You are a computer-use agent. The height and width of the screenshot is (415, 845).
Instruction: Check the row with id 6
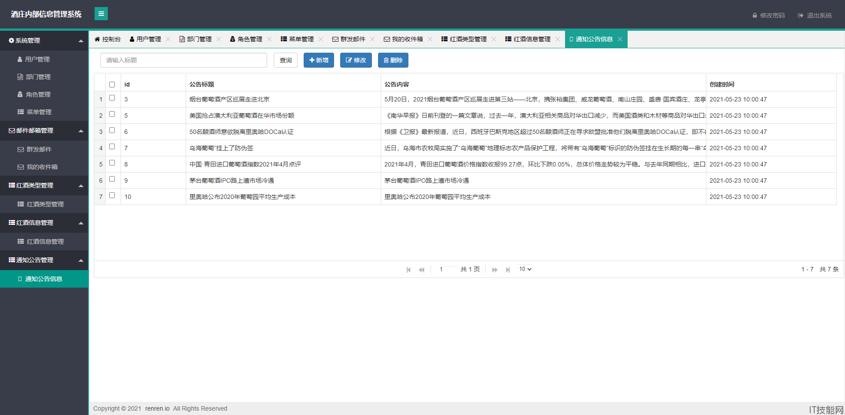[x=112, y=130]
